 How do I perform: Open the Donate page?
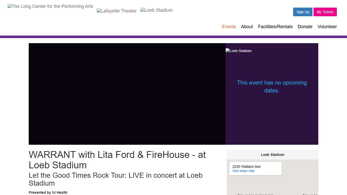[x=305, y=27]
